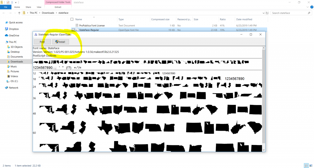Open the 3D Objects folder icon

click(8, 47)
